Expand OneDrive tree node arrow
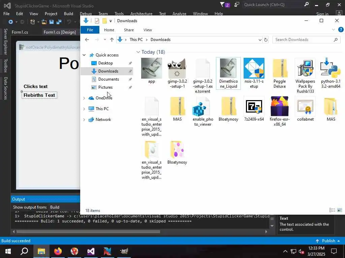The width and height of the screenshot is (345, 258). pyautogui.click(x=84, y=98)
